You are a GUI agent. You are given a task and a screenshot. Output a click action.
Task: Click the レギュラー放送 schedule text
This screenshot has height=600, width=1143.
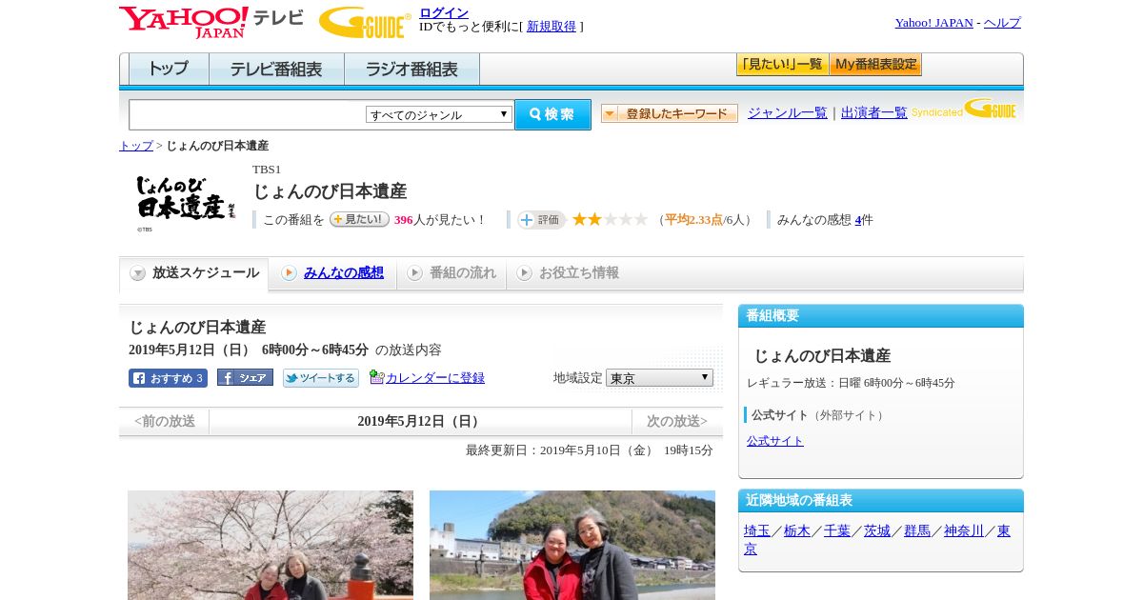point(851,383)
